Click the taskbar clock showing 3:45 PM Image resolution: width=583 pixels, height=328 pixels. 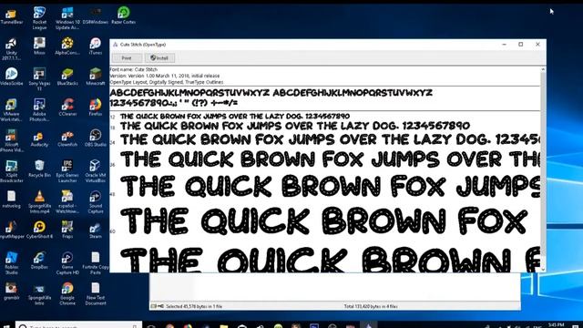tap(556, 325)
